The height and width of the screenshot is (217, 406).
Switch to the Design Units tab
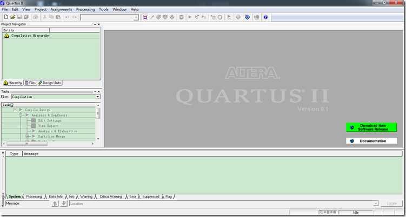pyautogui.click(x=50, y=83)
